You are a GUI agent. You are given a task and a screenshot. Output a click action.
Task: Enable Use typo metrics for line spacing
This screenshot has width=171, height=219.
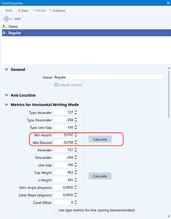[56, 210]
